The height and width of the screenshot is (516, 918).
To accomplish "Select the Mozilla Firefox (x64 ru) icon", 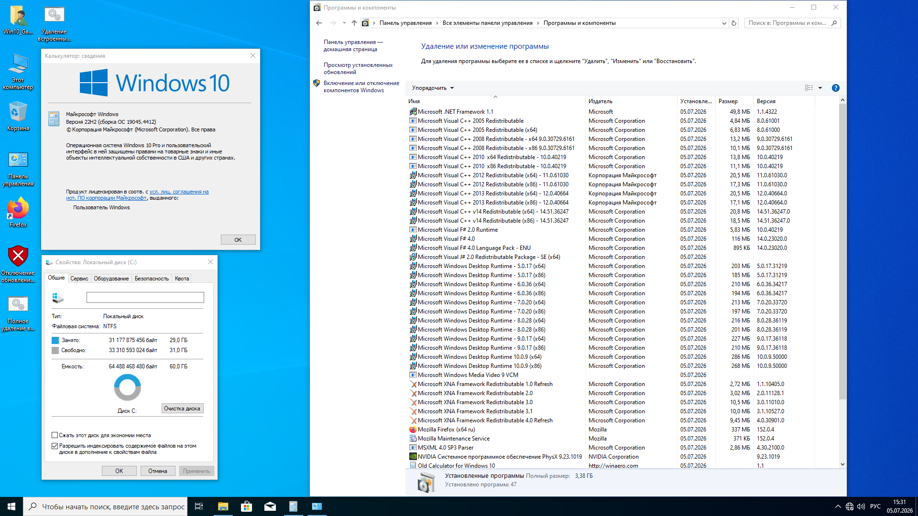I will 413,430.
